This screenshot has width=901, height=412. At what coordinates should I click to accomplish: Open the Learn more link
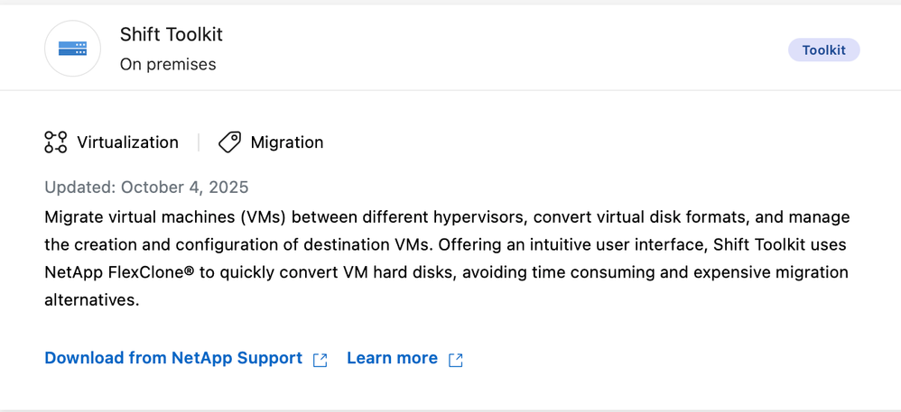pyautogui.click(x=392, y=358)
